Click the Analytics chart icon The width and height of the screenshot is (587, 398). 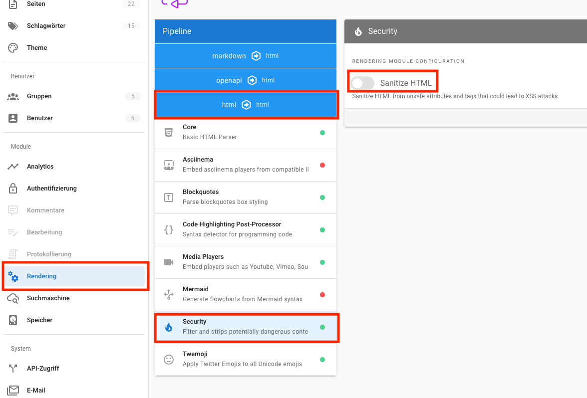(13, 167)
